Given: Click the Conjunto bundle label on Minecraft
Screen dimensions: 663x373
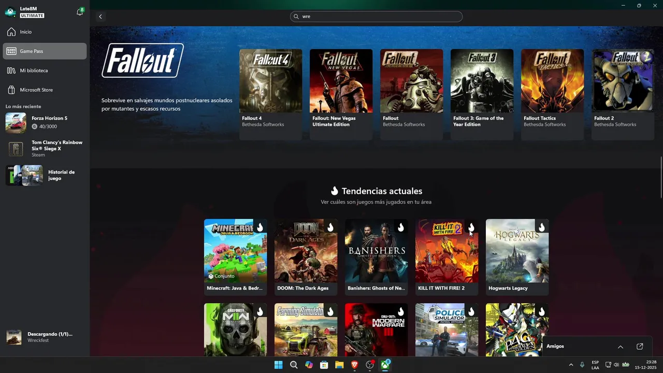Looking at the screenshot, I should click(x=221, y=276).
